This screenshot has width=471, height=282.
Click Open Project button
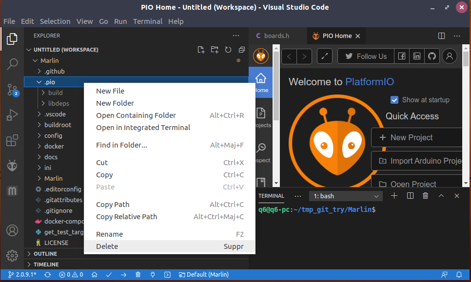click(416, 181)
